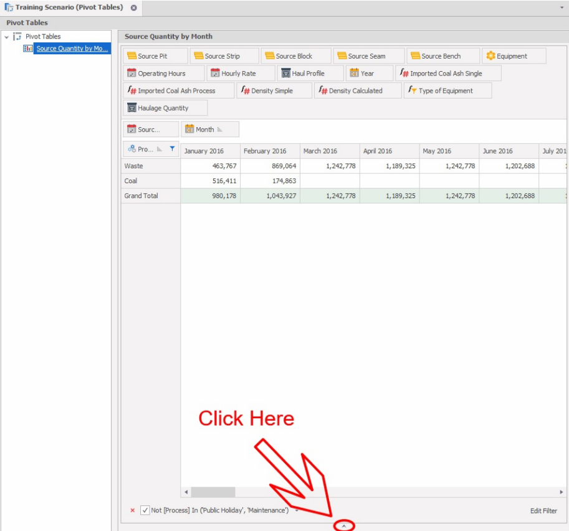Click the Edit Filter button

coord(543,511)
